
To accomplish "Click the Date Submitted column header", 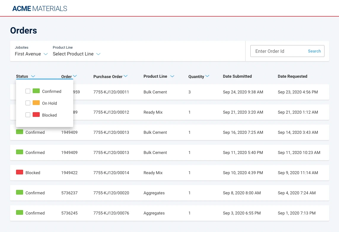I will (237, 76).
